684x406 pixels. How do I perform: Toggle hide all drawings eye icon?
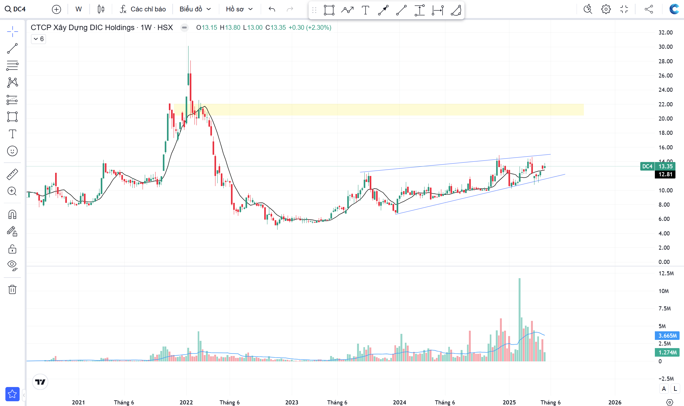tap(12, 265)
